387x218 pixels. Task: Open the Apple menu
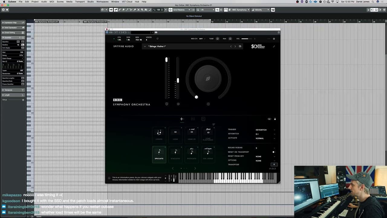coord(4,2)
